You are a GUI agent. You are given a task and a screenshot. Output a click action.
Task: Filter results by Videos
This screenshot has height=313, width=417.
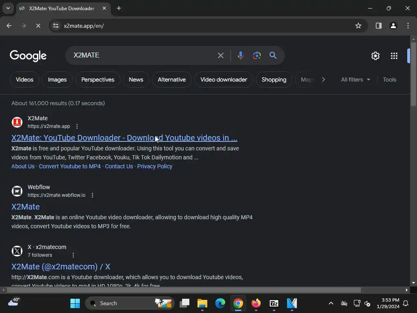[x=24, y=79]
